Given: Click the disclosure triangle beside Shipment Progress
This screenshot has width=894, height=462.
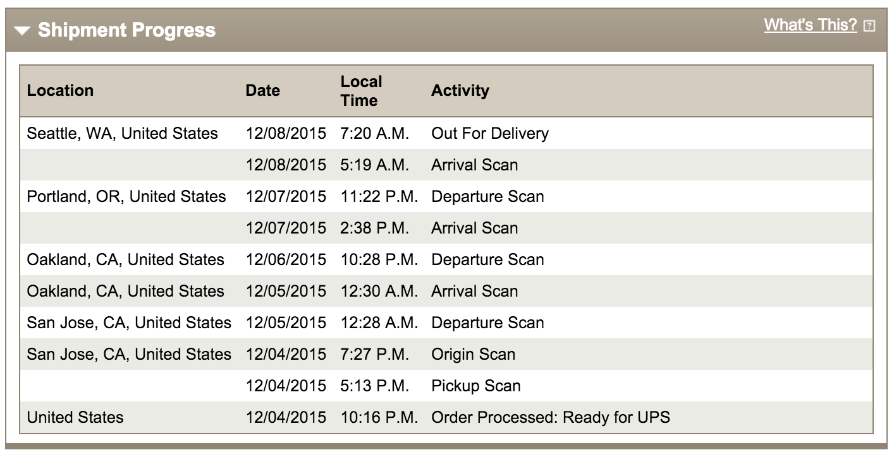Looking at the screenshot, I should [22, 30].
